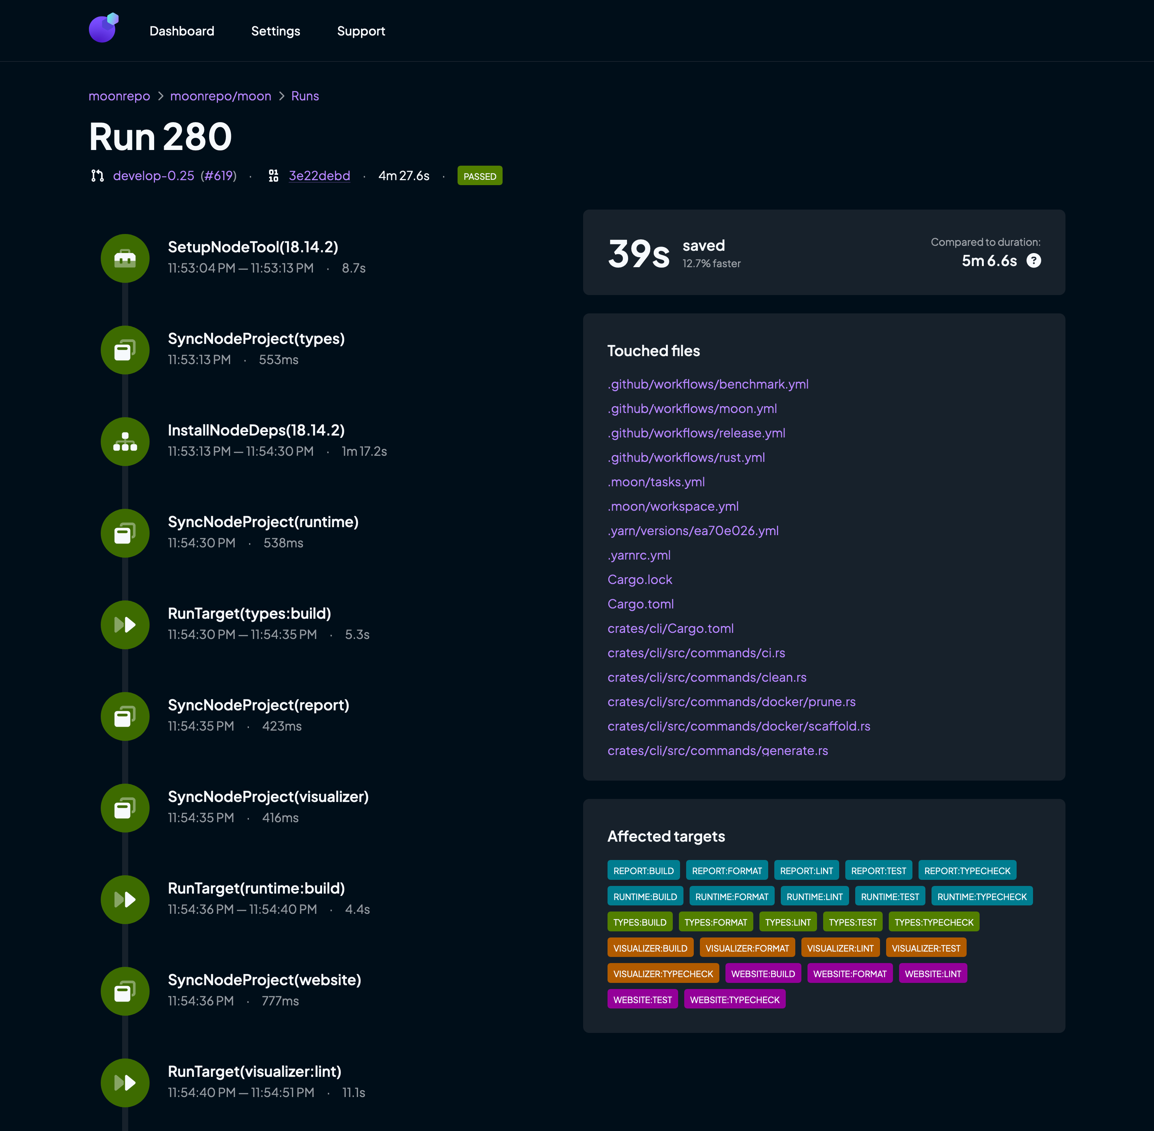Click the help question mark icon

click(x=1033, y=261)
